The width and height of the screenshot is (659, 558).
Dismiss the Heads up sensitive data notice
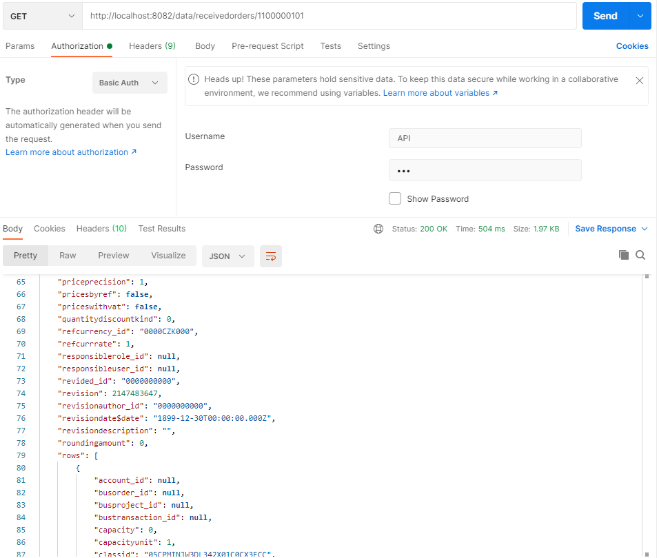click(639, 81)
